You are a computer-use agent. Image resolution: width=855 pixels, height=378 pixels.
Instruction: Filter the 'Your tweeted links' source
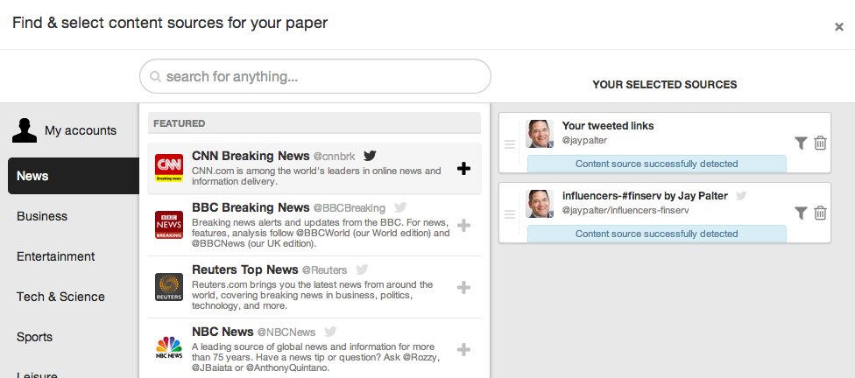[801, 143]
